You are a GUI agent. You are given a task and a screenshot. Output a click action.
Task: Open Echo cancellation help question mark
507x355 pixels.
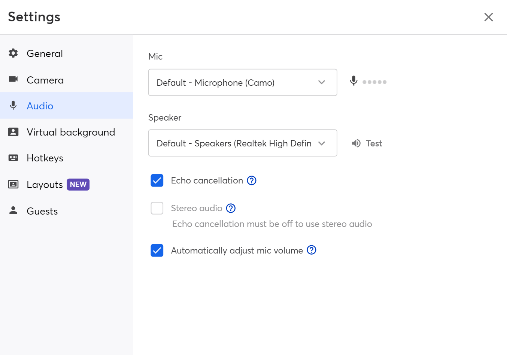252,180
